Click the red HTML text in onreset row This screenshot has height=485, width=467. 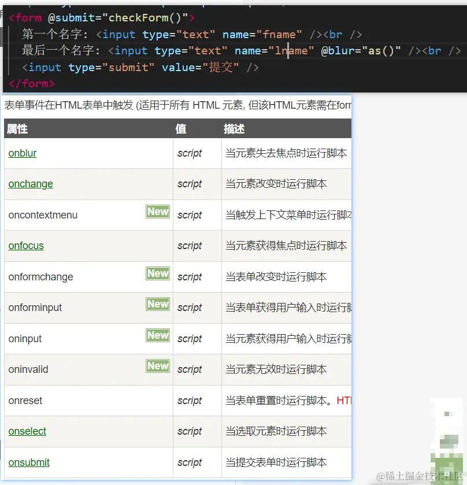[x=344, y=401]
